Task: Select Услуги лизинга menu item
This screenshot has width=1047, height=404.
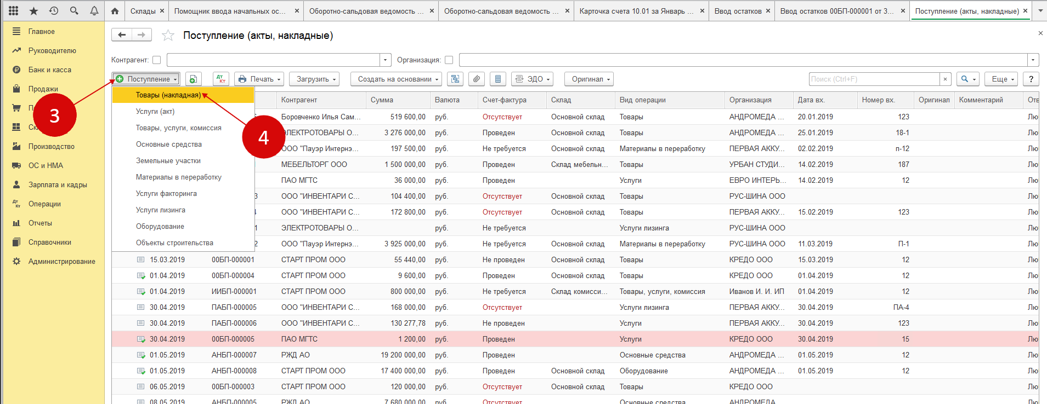Action: (183, 210)
